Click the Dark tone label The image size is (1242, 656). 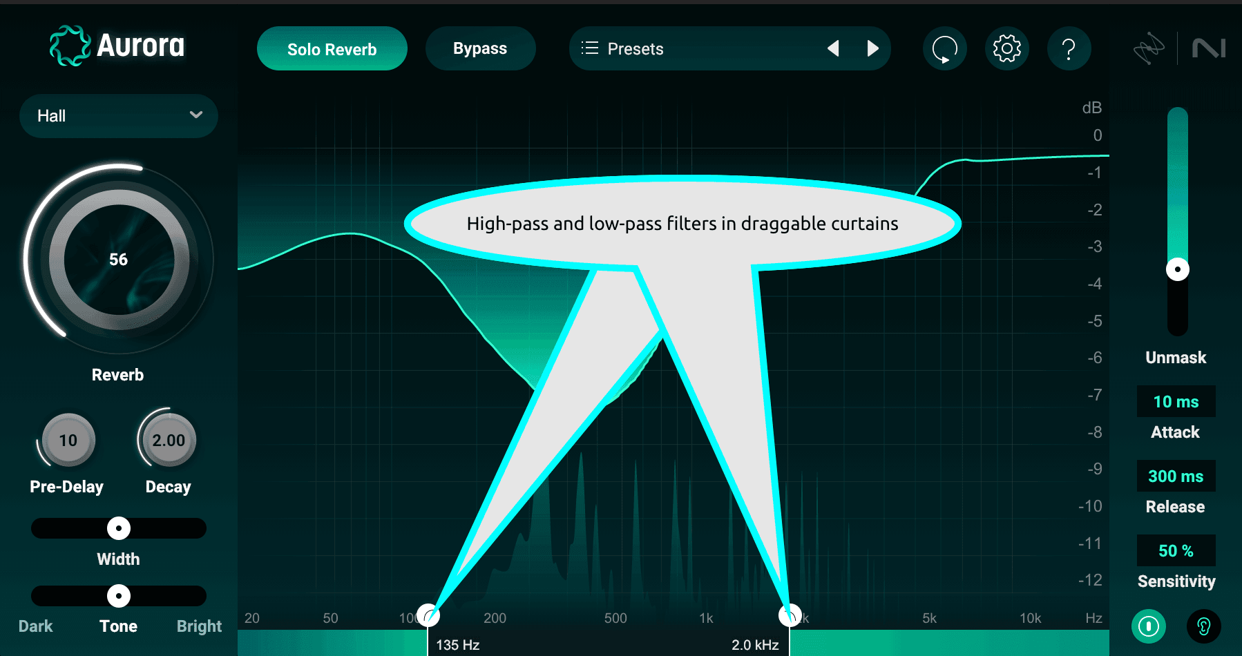pyautogui.click(x=36, y=626)
